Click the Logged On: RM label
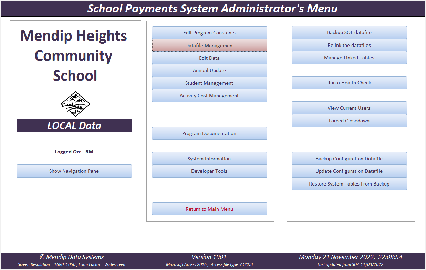The width and height of the screenshot is (426, 270). (74, 152)
